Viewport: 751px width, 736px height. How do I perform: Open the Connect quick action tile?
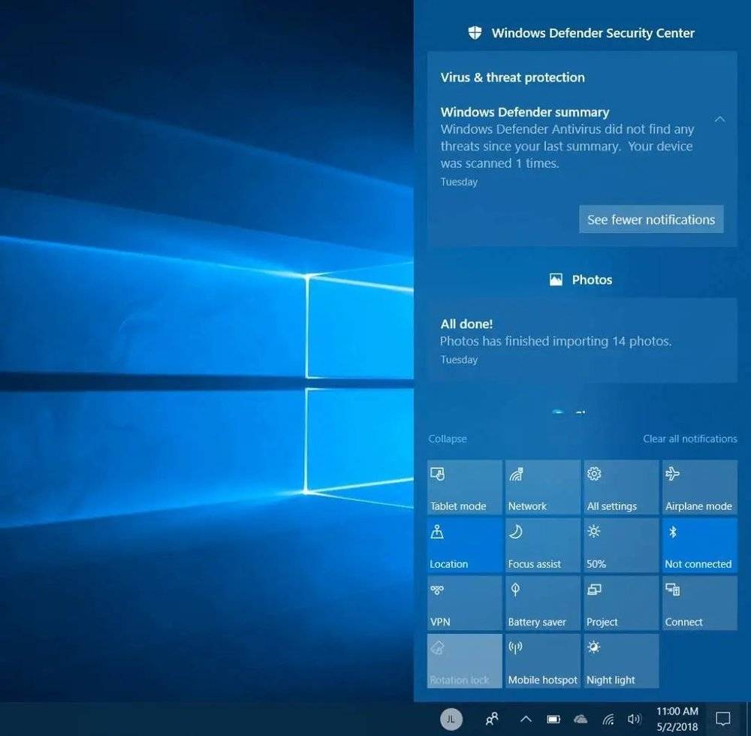699,603
